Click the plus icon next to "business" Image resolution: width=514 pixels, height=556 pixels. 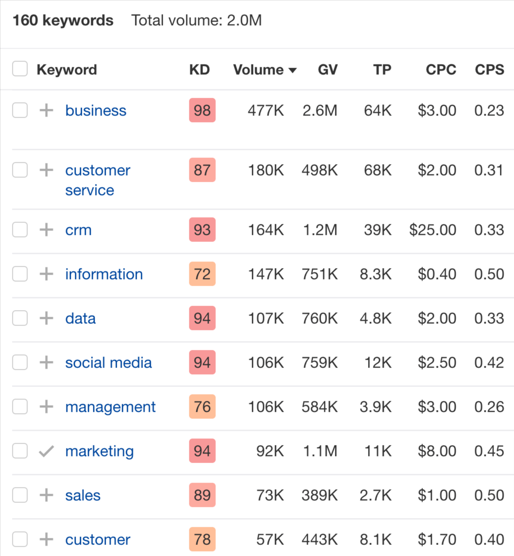46,110
